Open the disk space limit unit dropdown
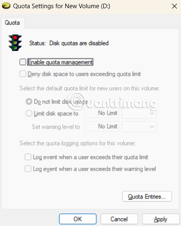This screenshot has width=181, height=226. (x=139, y=113)
